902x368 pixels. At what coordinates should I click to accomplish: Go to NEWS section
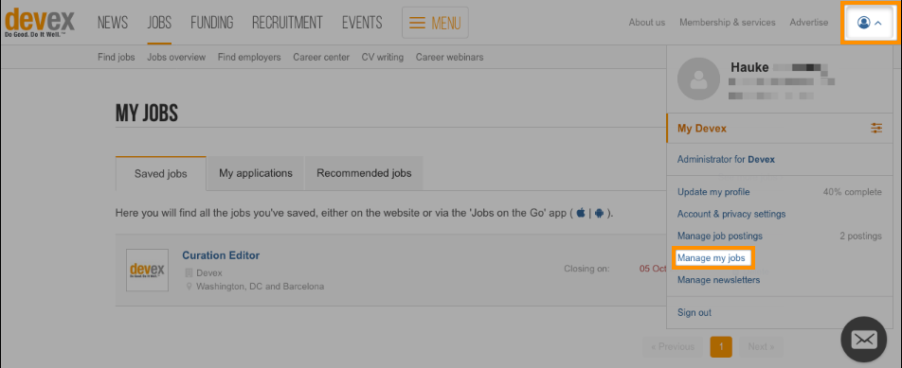click(113, 23)
